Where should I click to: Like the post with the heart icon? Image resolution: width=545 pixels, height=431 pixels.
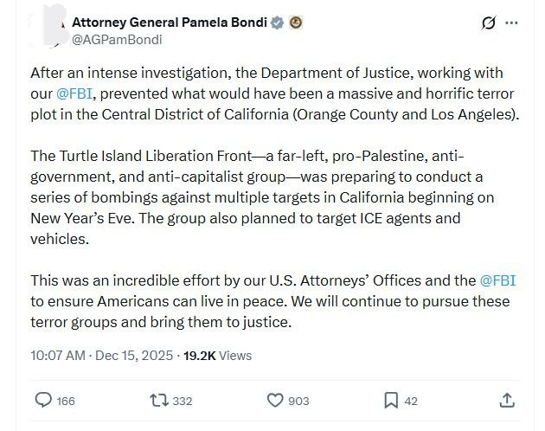[x=275, y=400]
